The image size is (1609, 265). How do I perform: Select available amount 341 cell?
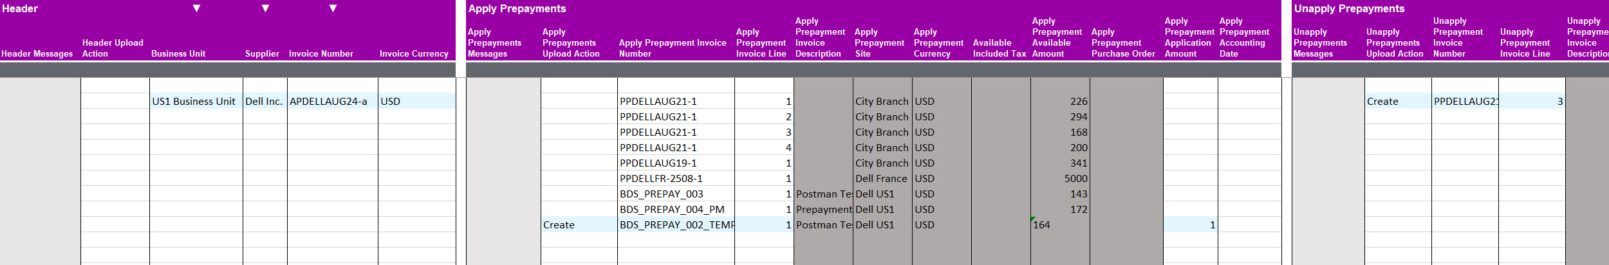point(1060,163)
